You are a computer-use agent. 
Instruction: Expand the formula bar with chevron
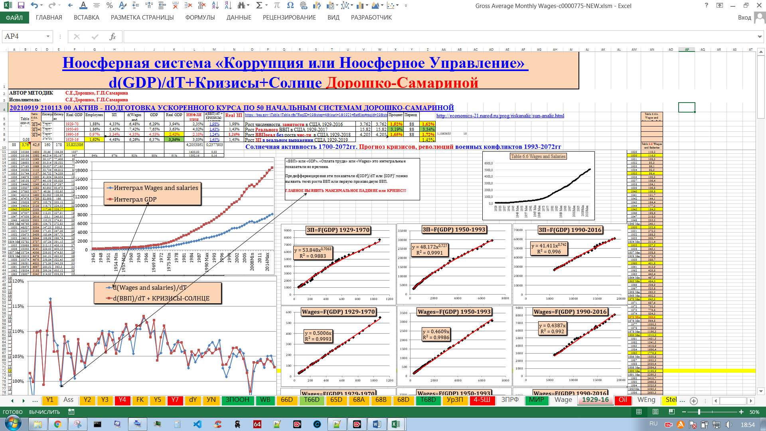point(759,37)
